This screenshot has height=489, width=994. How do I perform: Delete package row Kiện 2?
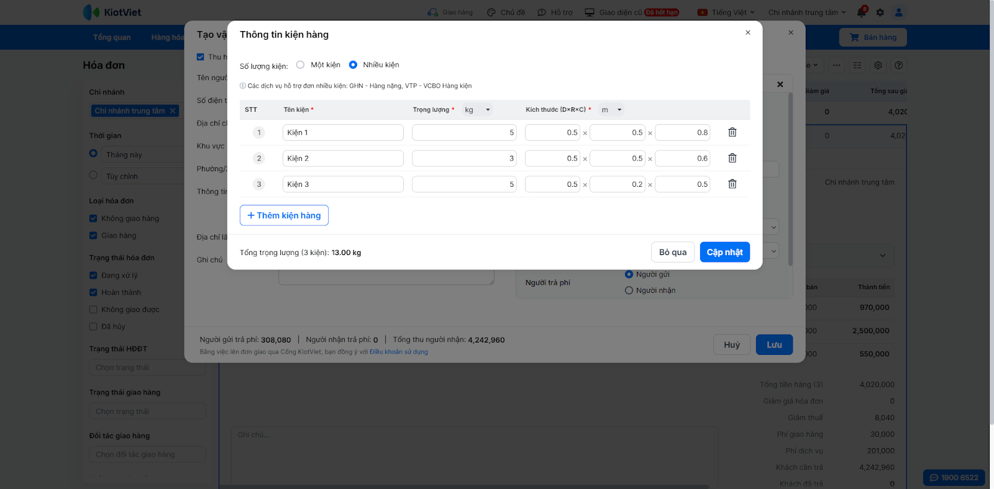point(732,158)
